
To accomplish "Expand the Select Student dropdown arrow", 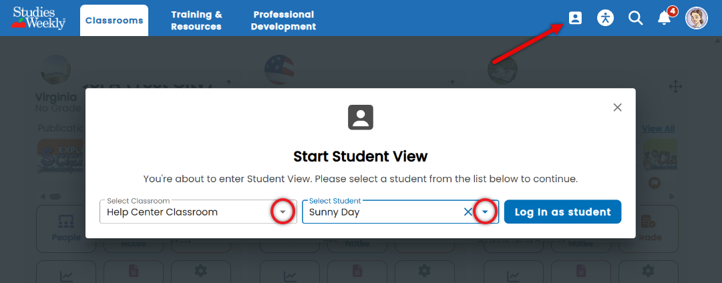I will point(485,212).
